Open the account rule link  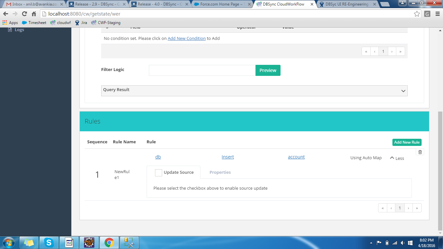[296, 157]
